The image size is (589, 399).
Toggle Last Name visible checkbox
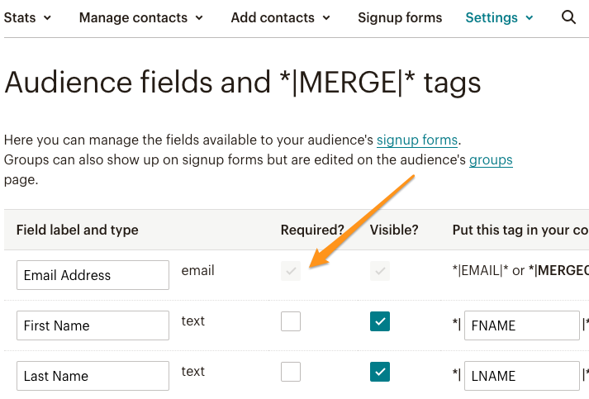point(380,372)
